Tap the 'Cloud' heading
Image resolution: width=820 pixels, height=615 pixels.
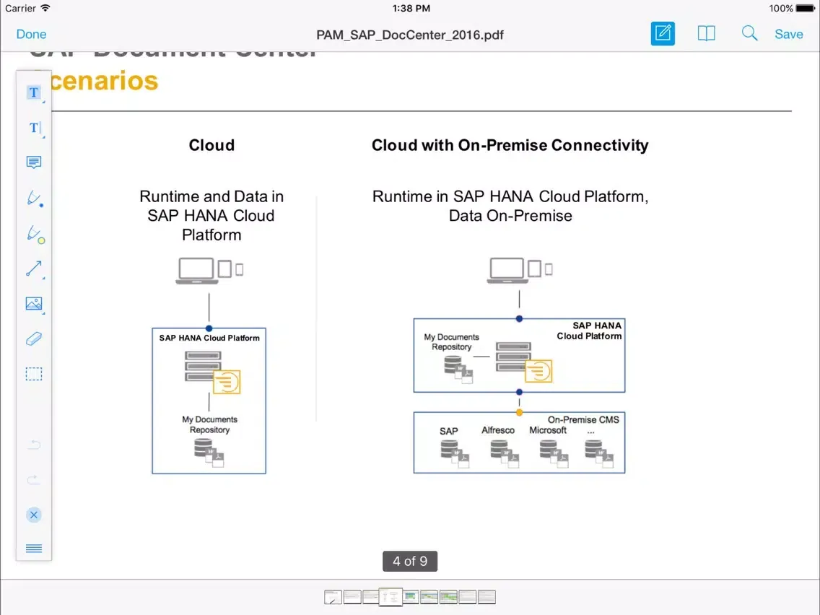(211, 145)
